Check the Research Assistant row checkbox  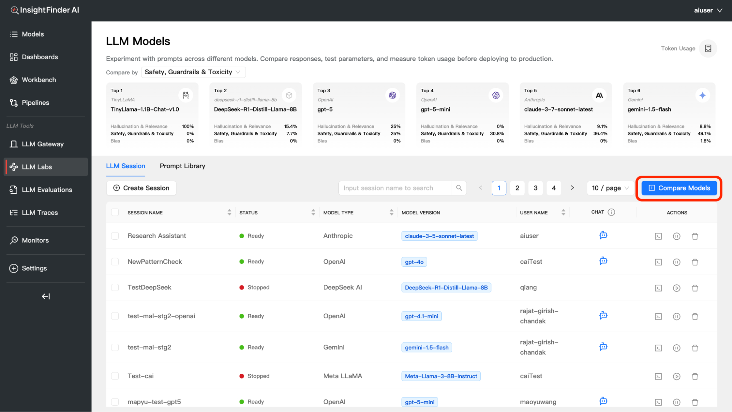click(x=115, y=236)
